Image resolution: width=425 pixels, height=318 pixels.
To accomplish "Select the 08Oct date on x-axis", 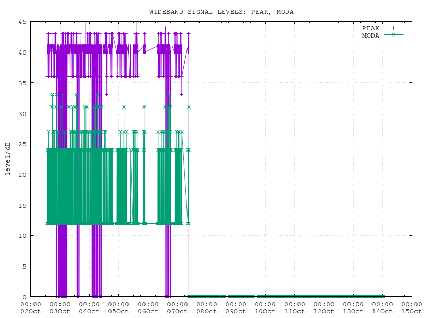I will pos(206,311).
